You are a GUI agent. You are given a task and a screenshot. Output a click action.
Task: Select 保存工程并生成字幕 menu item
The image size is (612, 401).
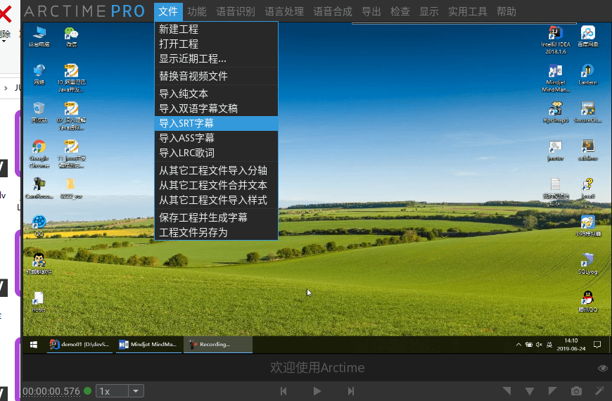203,217
